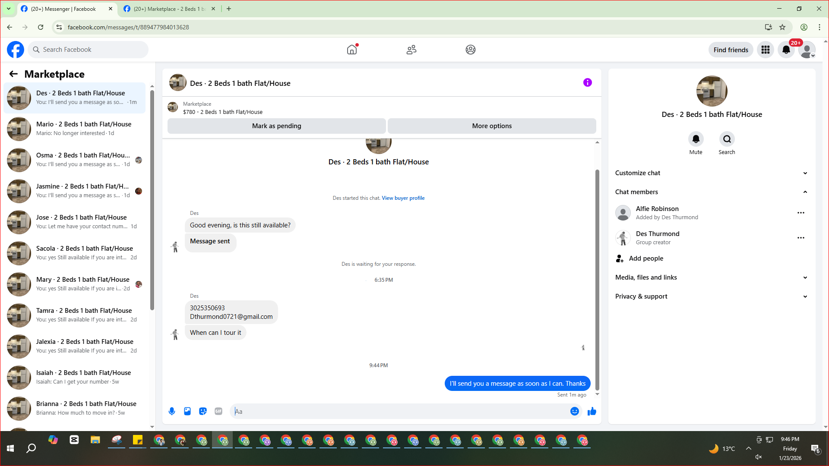Open the emoji picker in message box

click(574, 411)
